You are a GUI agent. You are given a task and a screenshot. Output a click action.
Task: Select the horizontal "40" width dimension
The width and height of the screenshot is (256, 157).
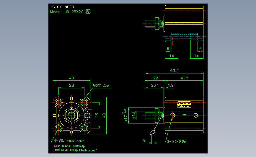pos(71,78)
